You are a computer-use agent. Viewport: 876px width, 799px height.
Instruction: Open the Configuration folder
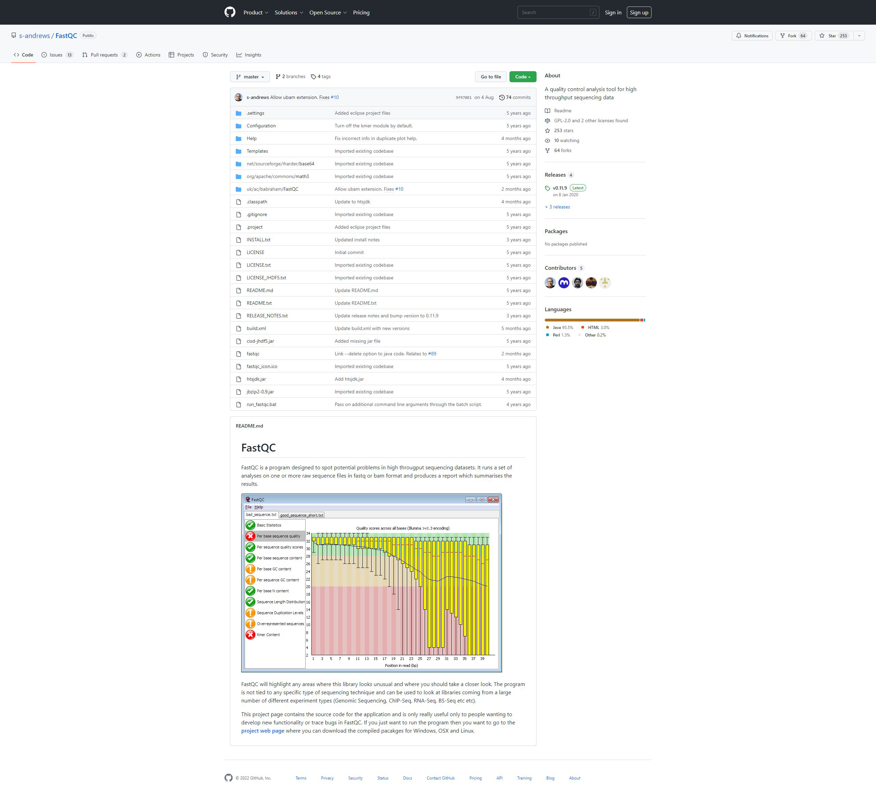pos(261,126)
